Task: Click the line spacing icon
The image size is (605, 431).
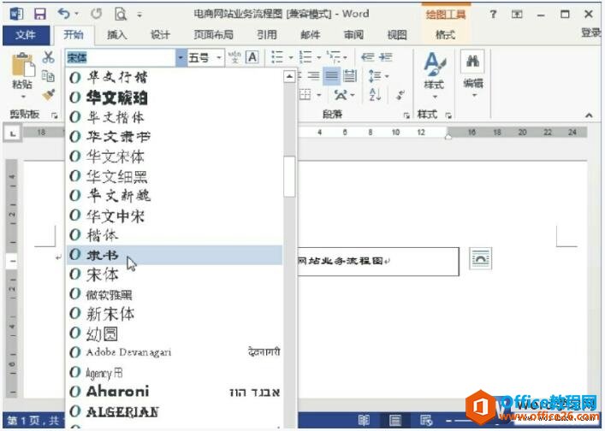Action: (x=374, y=75)
